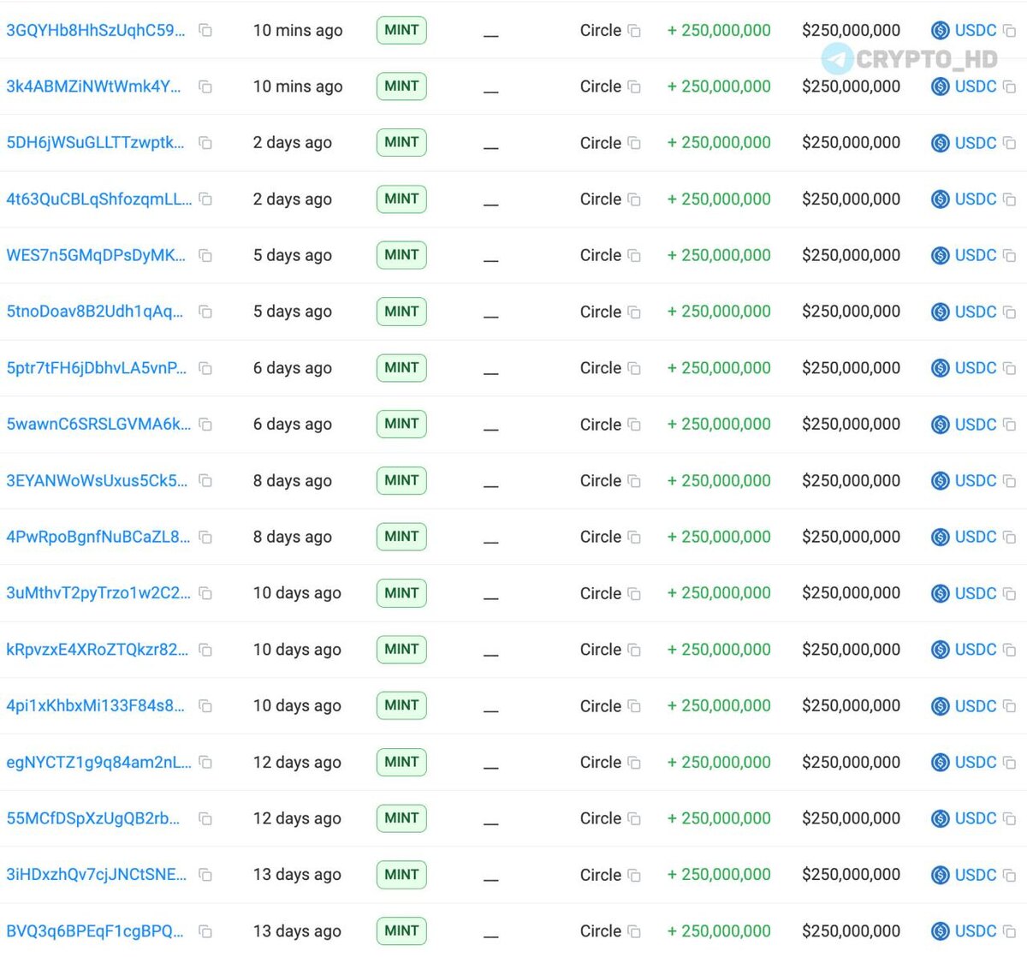This screenshot has height=957, width=1027.
Task: Copy transaction hash 5ptr7tFH6jDbhvLA5vnP
Action: coord(205,368)
